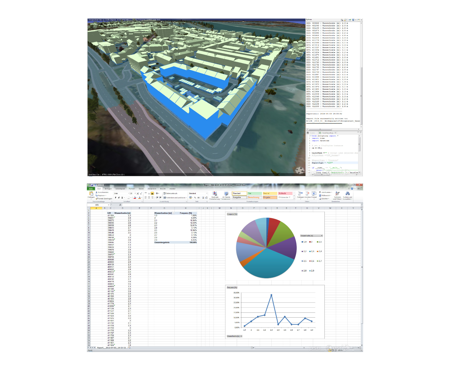Viewport: 450px width, 367px height.
Task: Click the fx insert function icon
Action: pos(120,205)
